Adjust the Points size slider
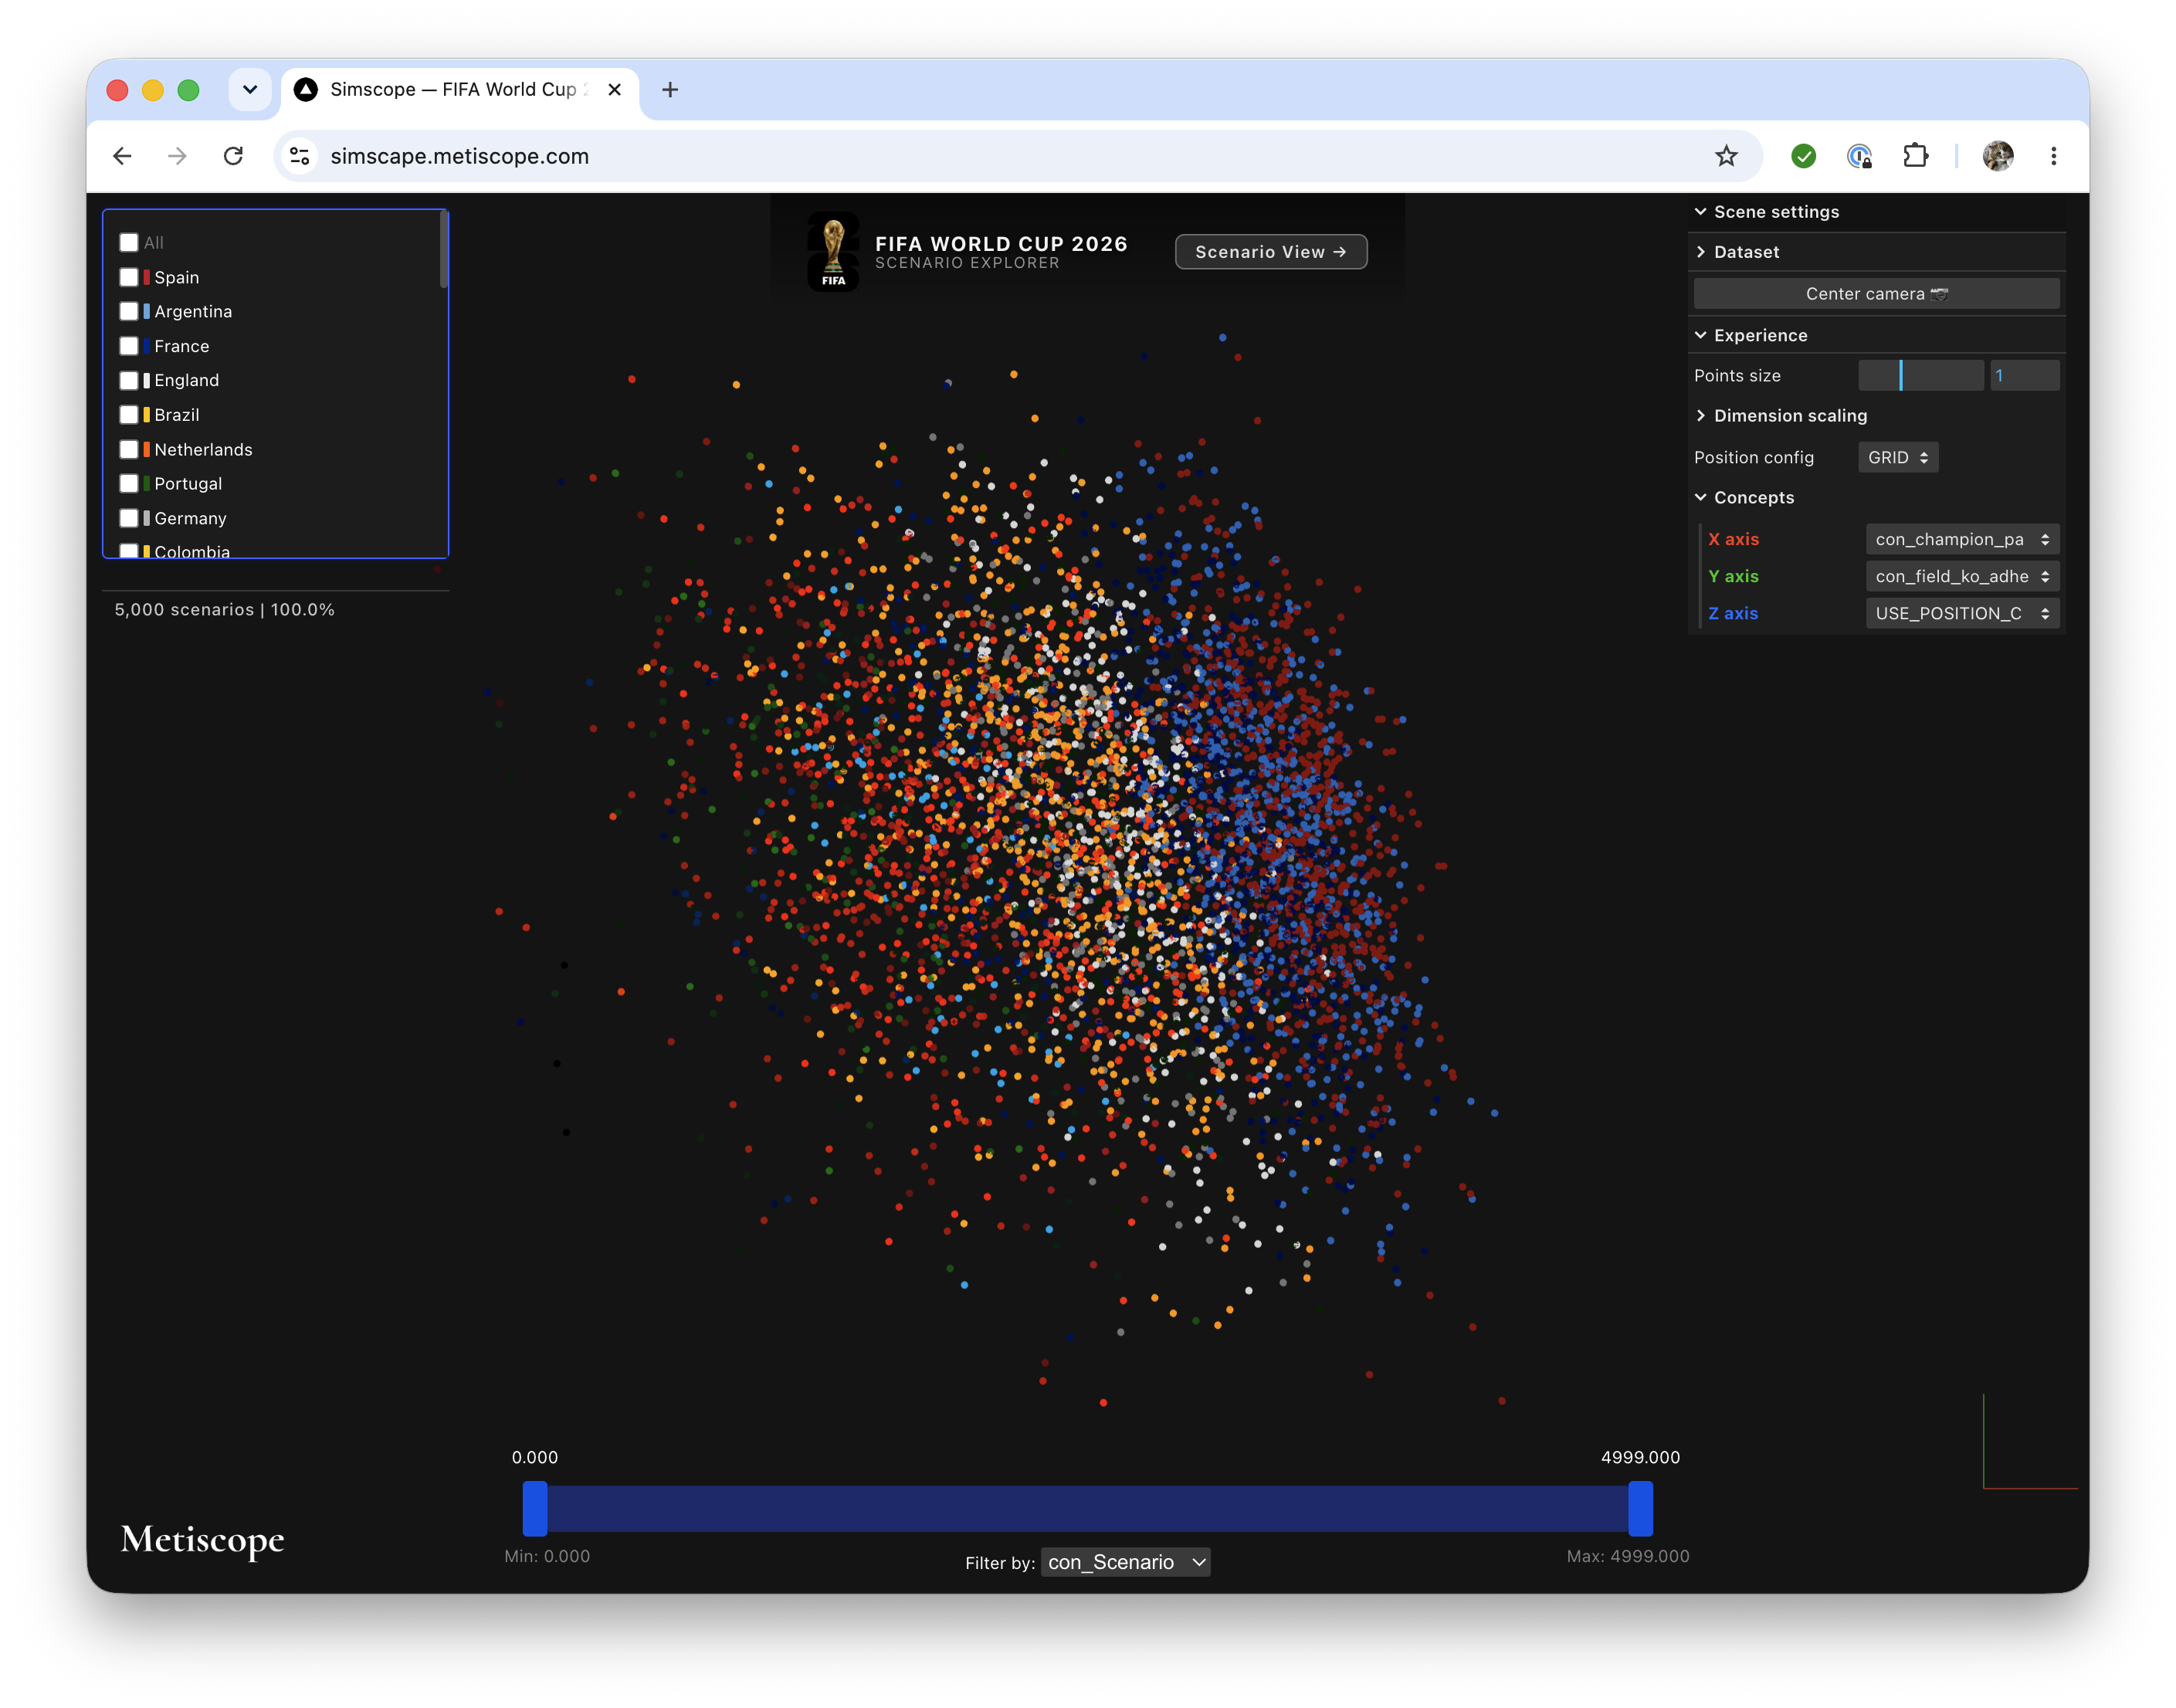Viewport: 2176px width, 1708px height. [x=1920, y=376]
